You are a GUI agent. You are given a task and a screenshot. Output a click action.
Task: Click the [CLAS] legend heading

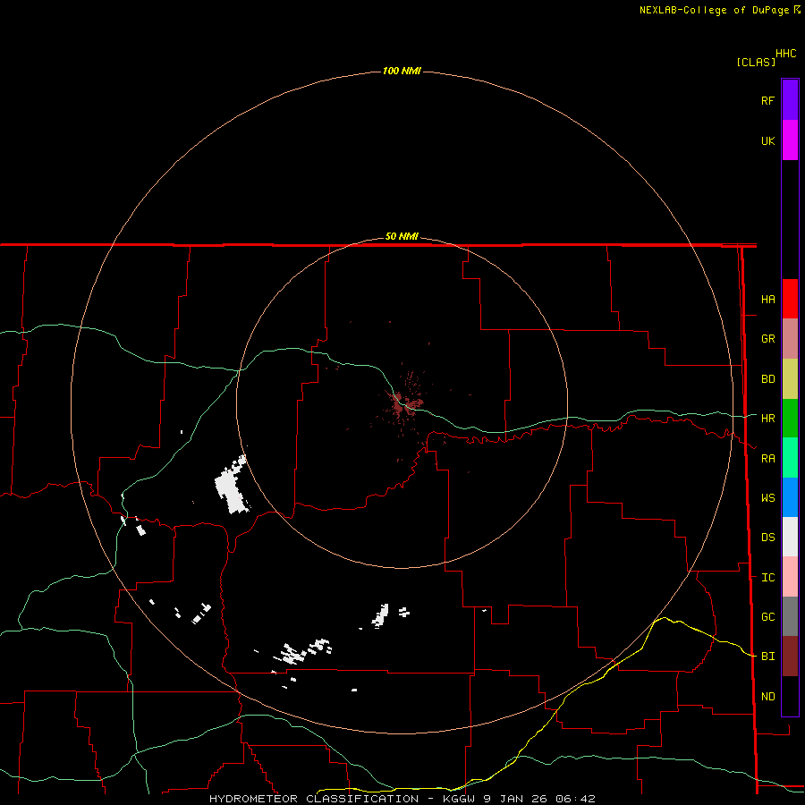click(756, 62)
